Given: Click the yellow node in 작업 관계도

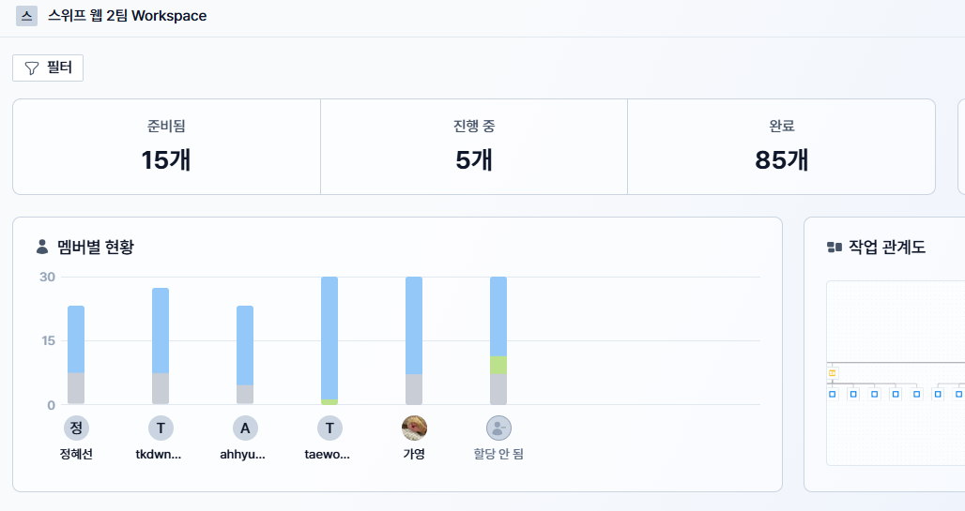Looking at the screenshot, I should coord(832,373).
